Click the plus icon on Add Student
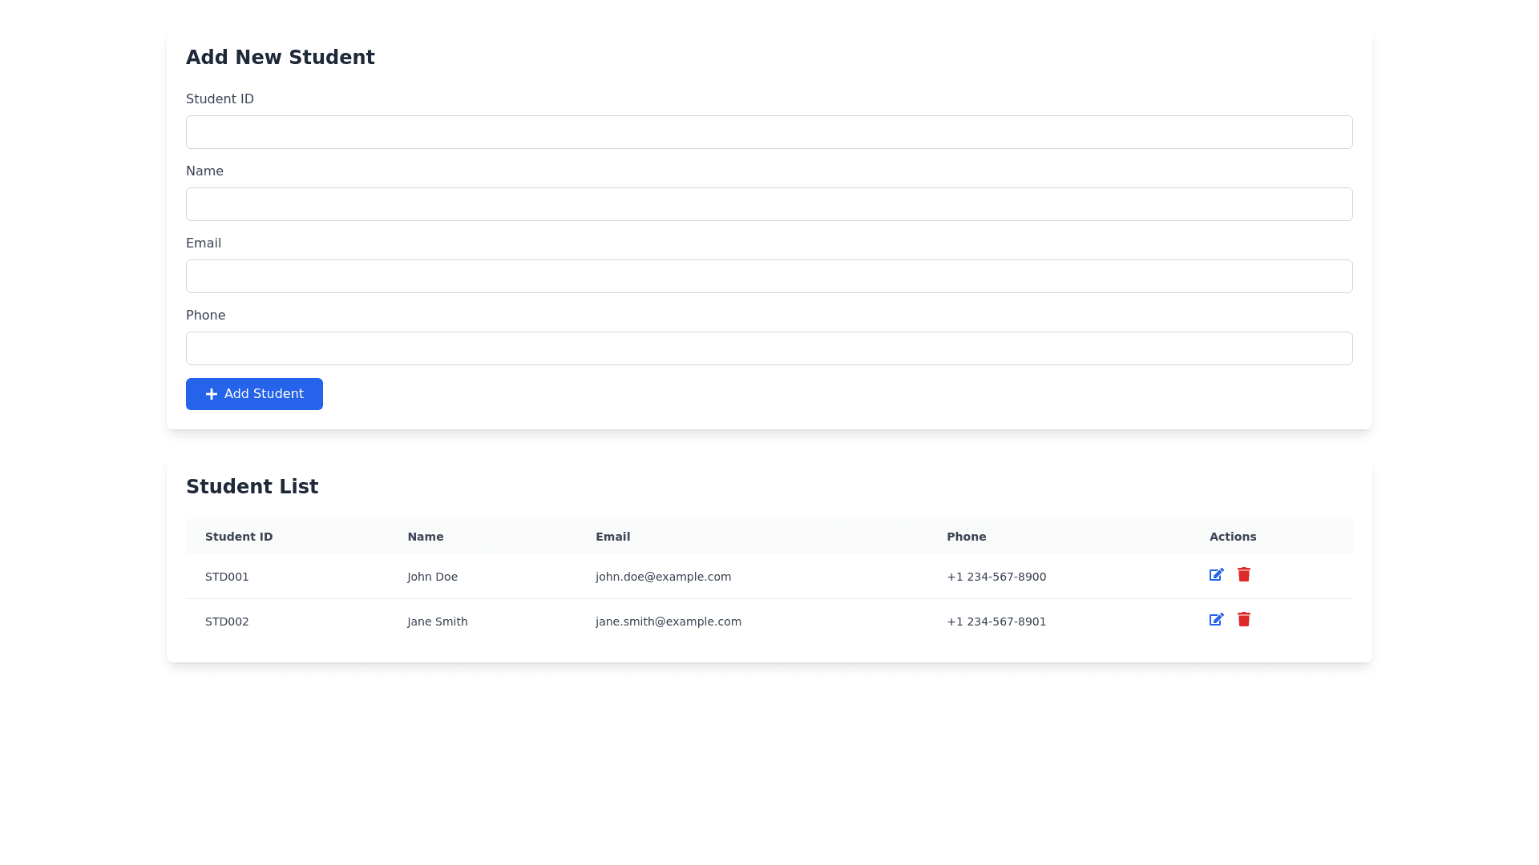 click(x=212, y=394)
